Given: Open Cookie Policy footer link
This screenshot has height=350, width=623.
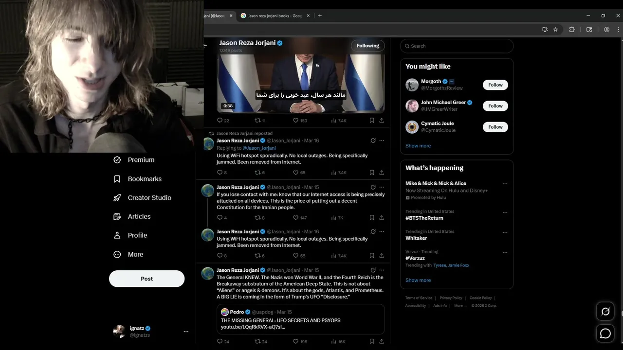Looking at the screenshot, I should 480,298.
